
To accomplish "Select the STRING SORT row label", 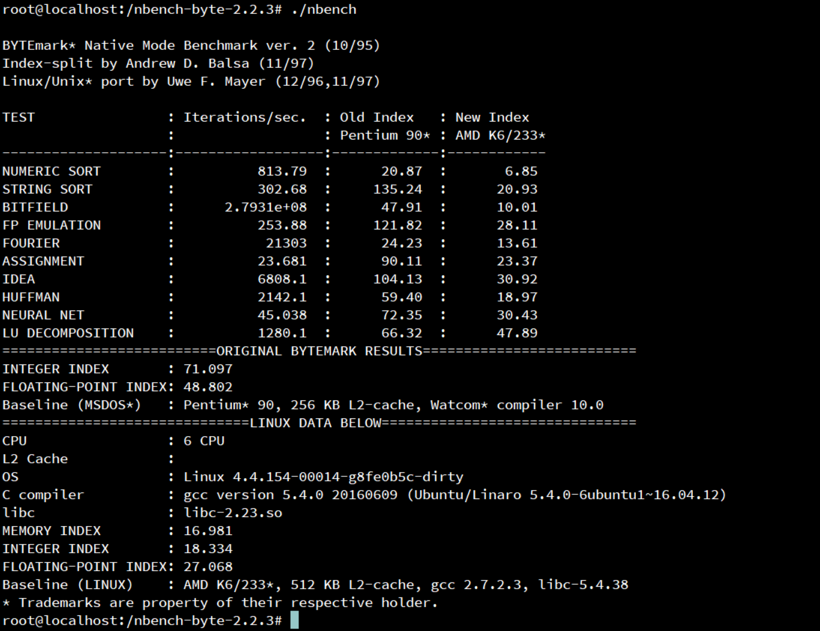I will [x=47, y=189].
